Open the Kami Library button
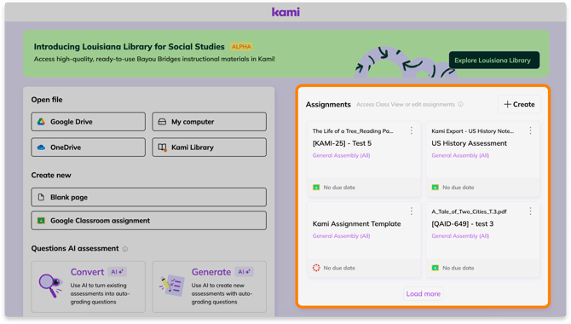This screenshot has height=324, width=571. coord(209,148)
